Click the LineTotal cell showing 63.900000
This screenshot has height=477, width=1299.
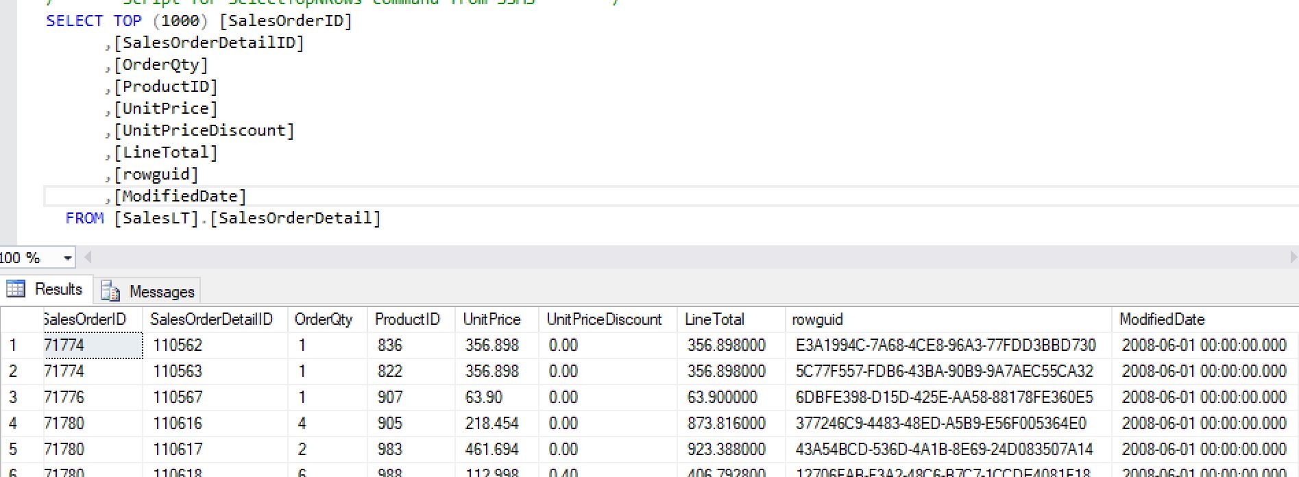click(x=731, y=397)
